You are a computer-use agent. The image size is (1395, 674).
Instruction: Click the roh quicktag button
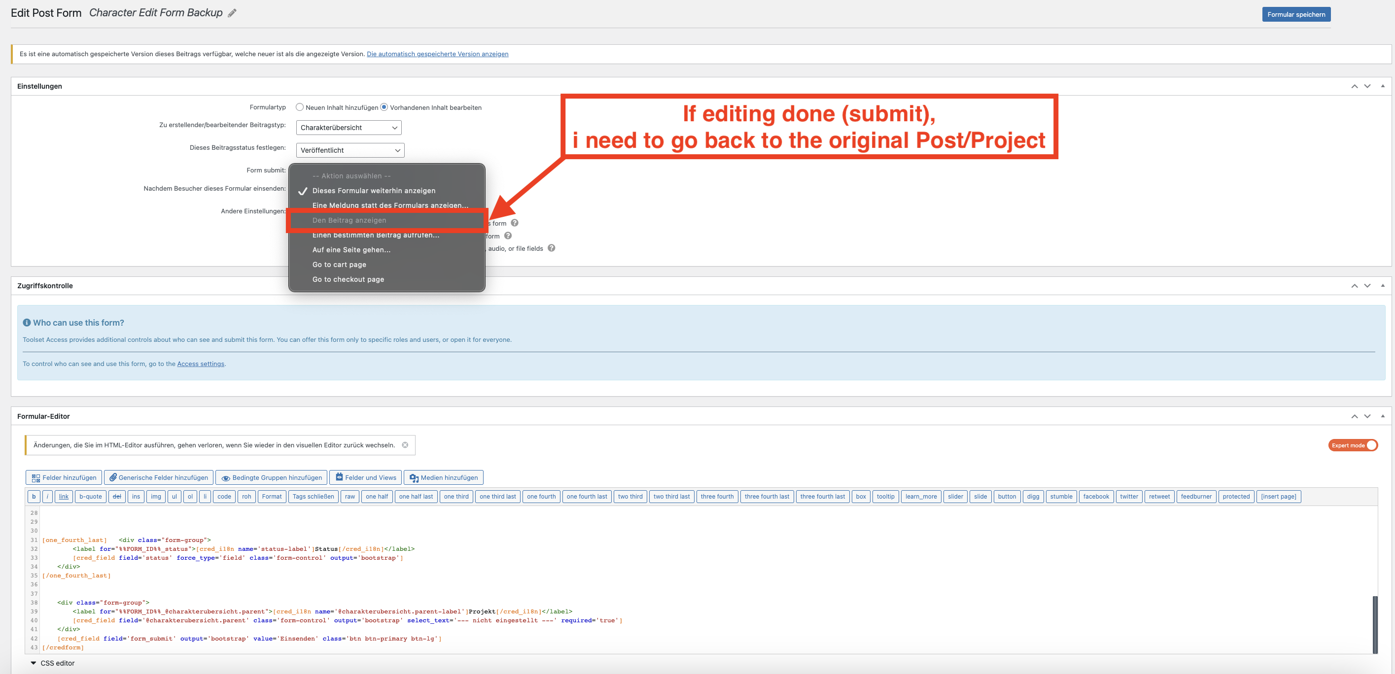[246, 497]
